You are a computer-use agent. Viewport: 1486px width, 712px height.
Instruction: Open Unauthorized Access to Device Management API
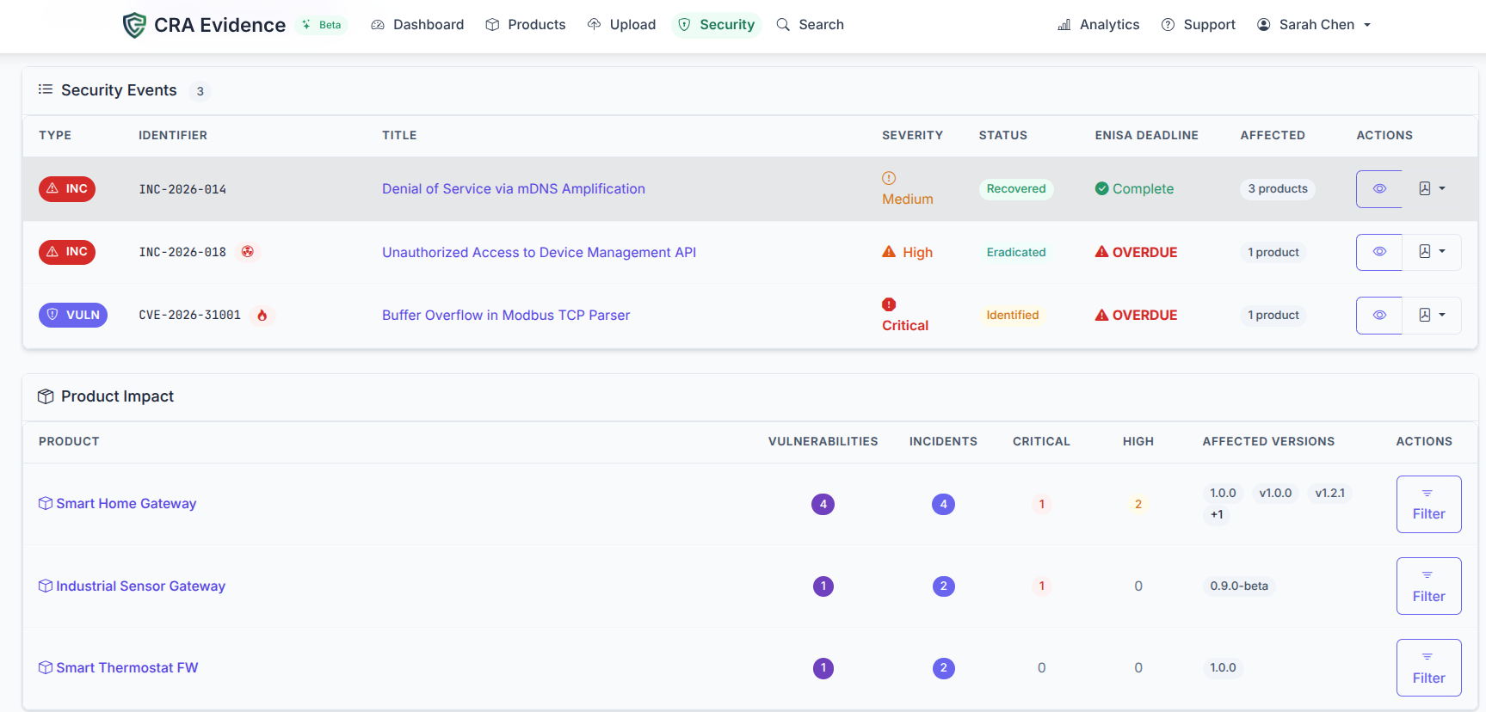(x=540, y=253)
